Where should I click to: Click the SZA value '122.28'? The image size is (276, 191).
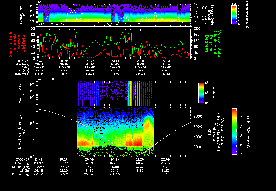(115, 64)
